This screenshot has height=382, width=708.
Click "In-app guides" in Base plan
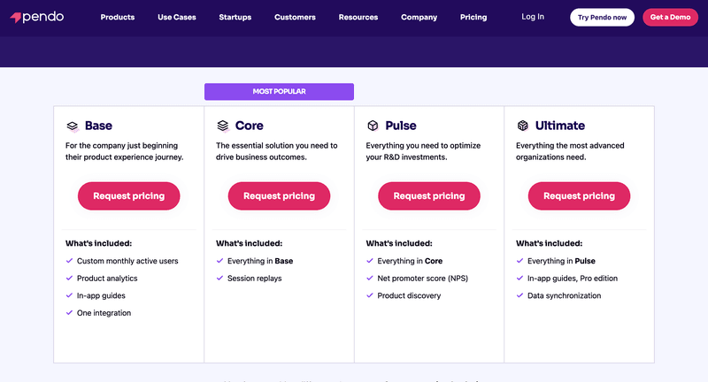click(x=101, y=295)
